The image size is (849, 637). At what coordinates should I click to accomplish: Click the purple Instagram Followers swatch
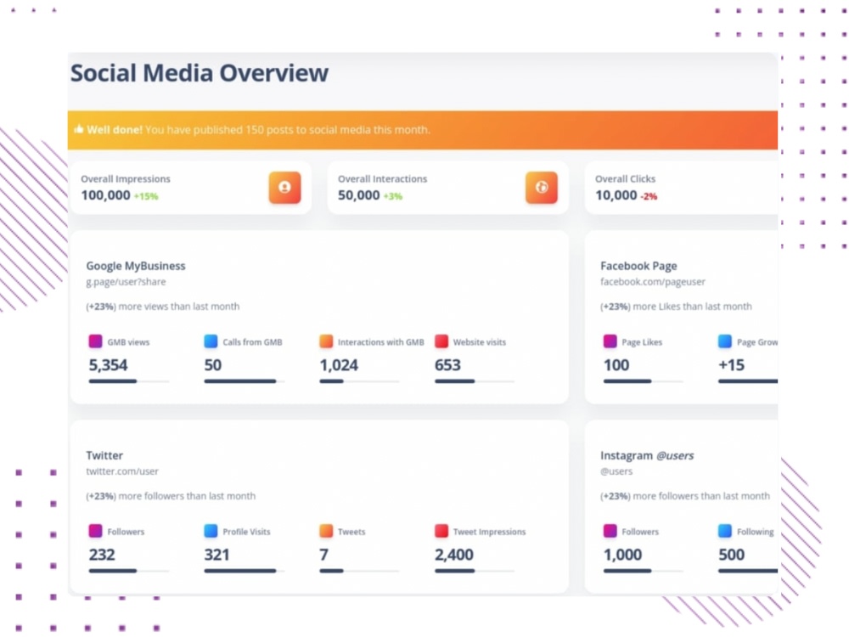(x=610, y=531)
